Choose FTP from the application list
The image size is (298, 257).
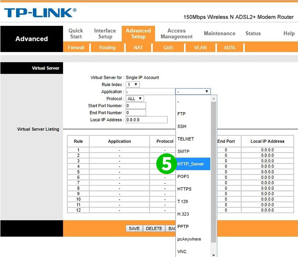tap(193, 114)
